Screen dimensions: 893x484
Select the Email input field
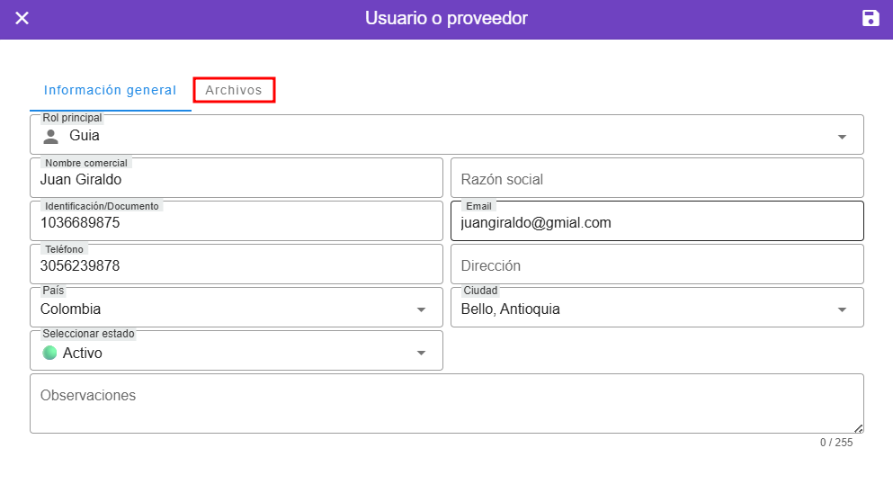656,223
